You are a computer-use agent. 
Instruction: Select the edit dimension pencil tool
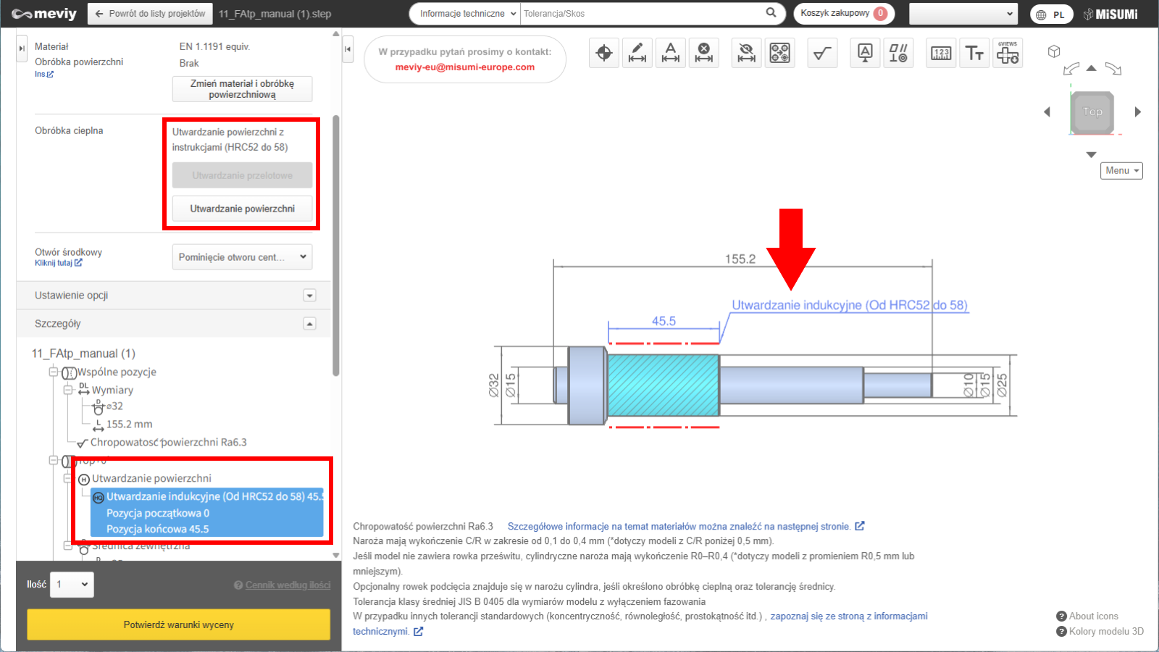point(637,53)
